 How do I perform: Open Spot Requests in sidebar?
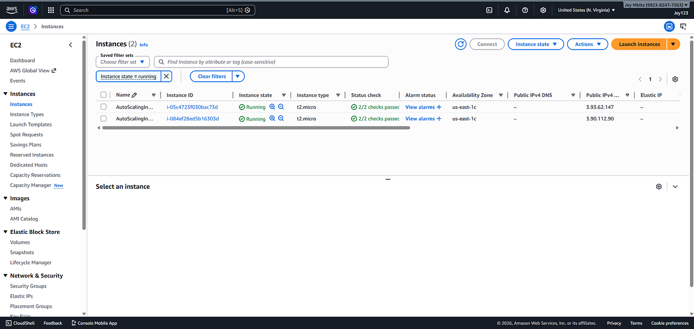pos(26,135)
